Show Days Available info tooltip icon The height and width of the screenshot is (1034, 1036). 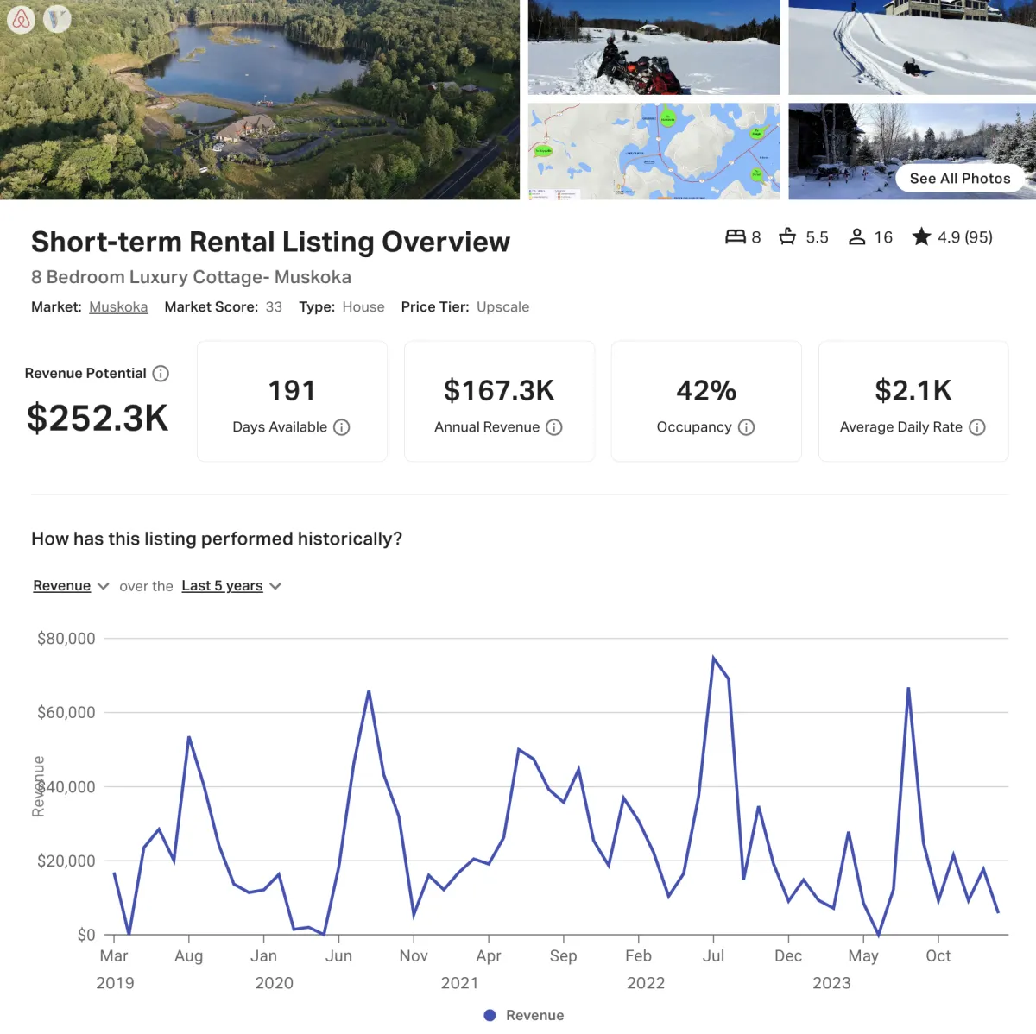click(x=342, y=427)
